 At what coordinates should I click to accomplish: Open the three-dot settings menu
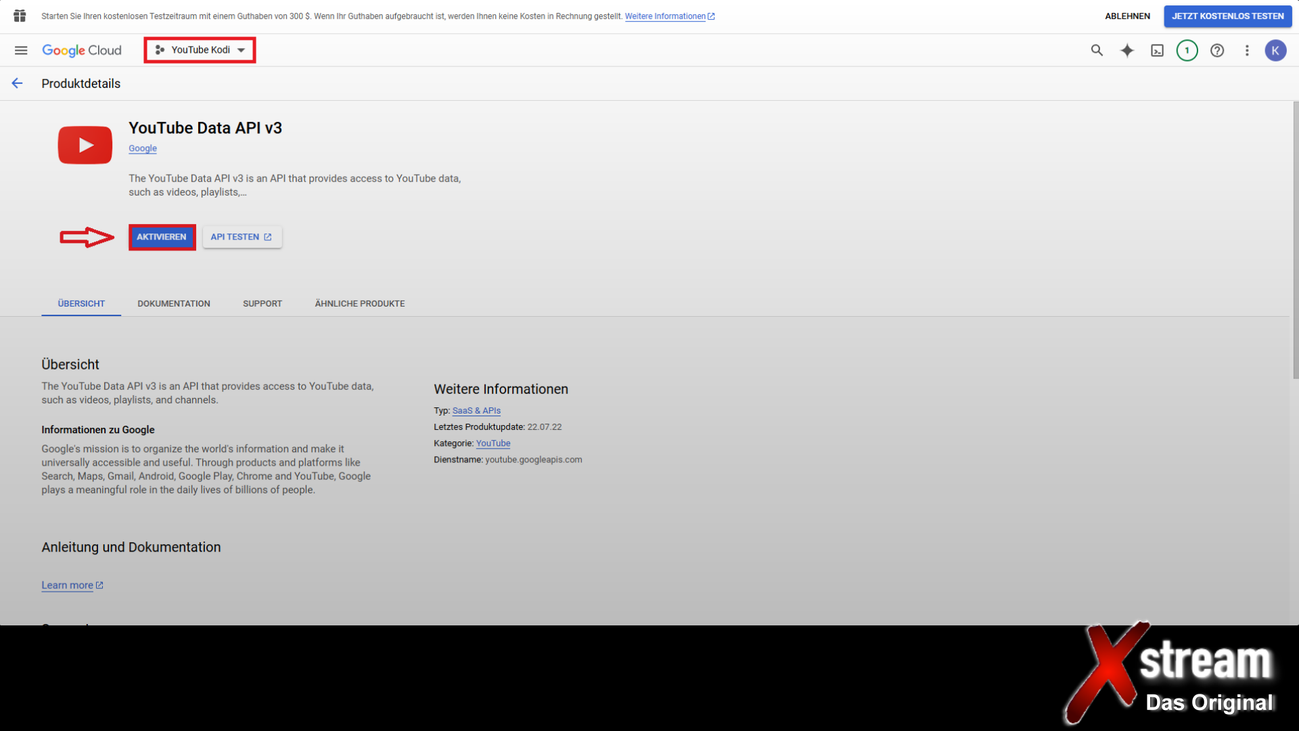click(x=1247, y=50)
